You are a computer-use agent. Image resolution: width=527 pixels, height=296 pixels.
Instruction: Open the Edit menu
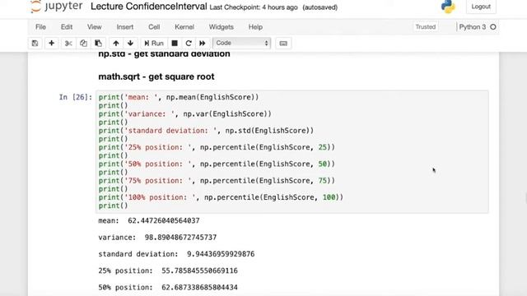(67, 27)
